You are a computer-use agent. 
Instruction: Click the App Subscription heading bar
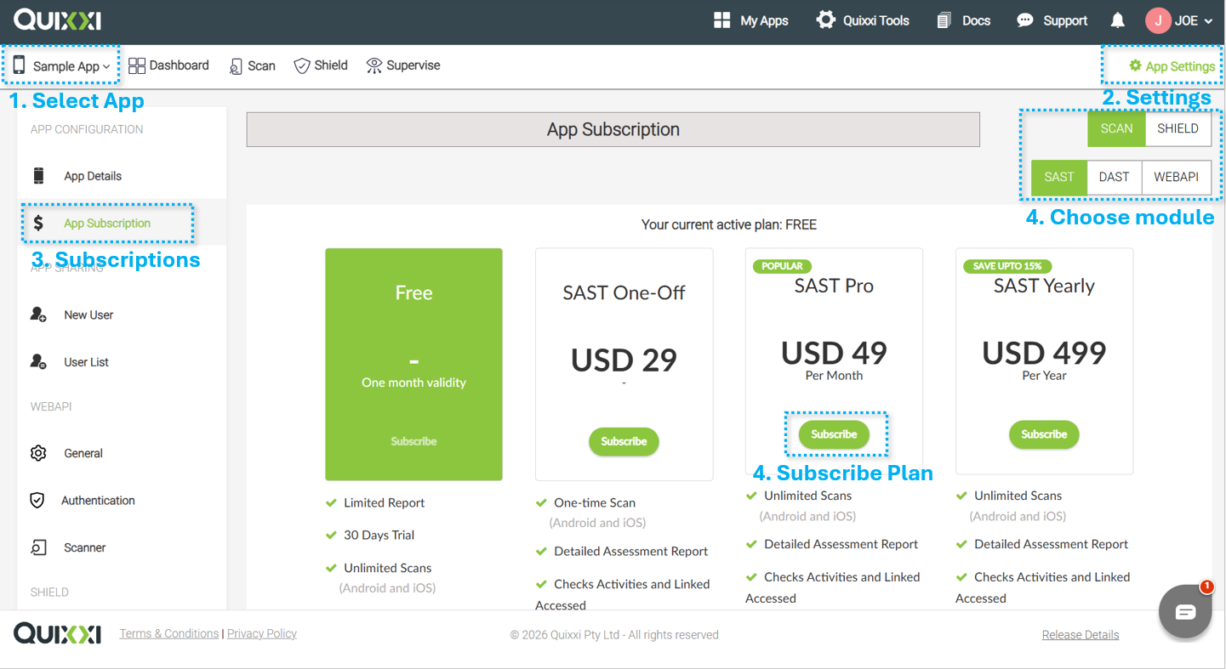click(x=613, y=129)
